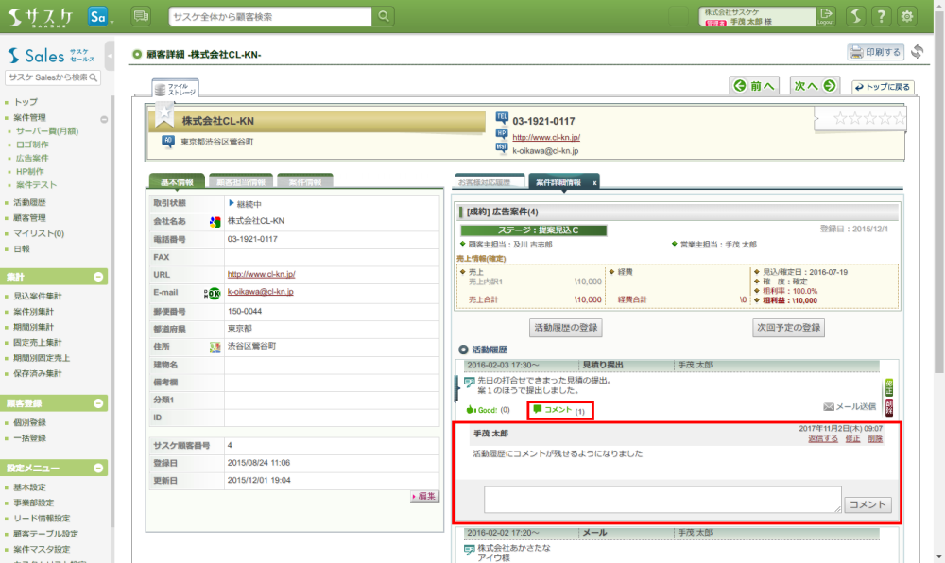This screenshot has width=945, height=563.
Task: Click the comment text area
Action: [662, 500]
